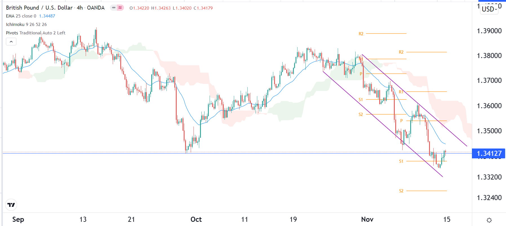The image size is (506, 226).
Task: Click the British Pound / U.S. Dollar title
Action: point(39,8)
